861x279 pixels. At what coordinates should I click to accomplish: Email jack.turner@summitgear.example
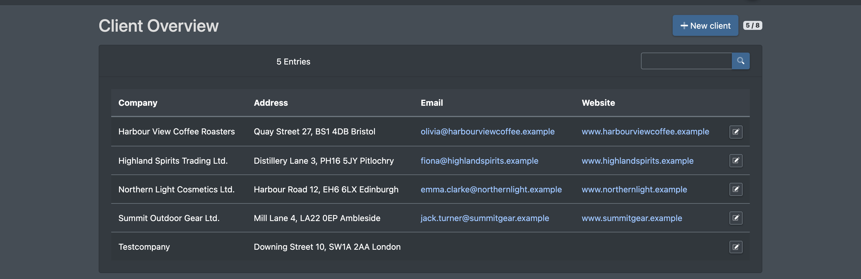pos(485,218)
